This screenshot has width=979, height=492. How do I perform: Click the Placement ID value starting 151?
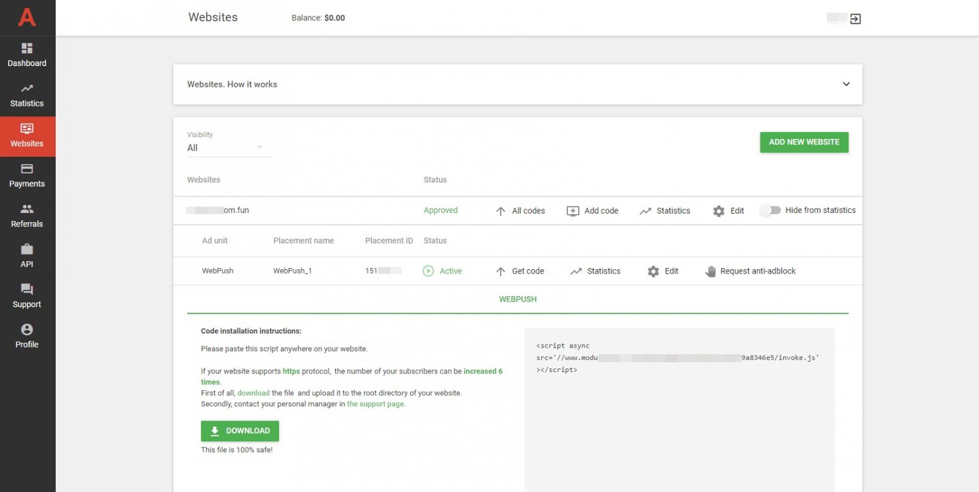pos(383,270)
